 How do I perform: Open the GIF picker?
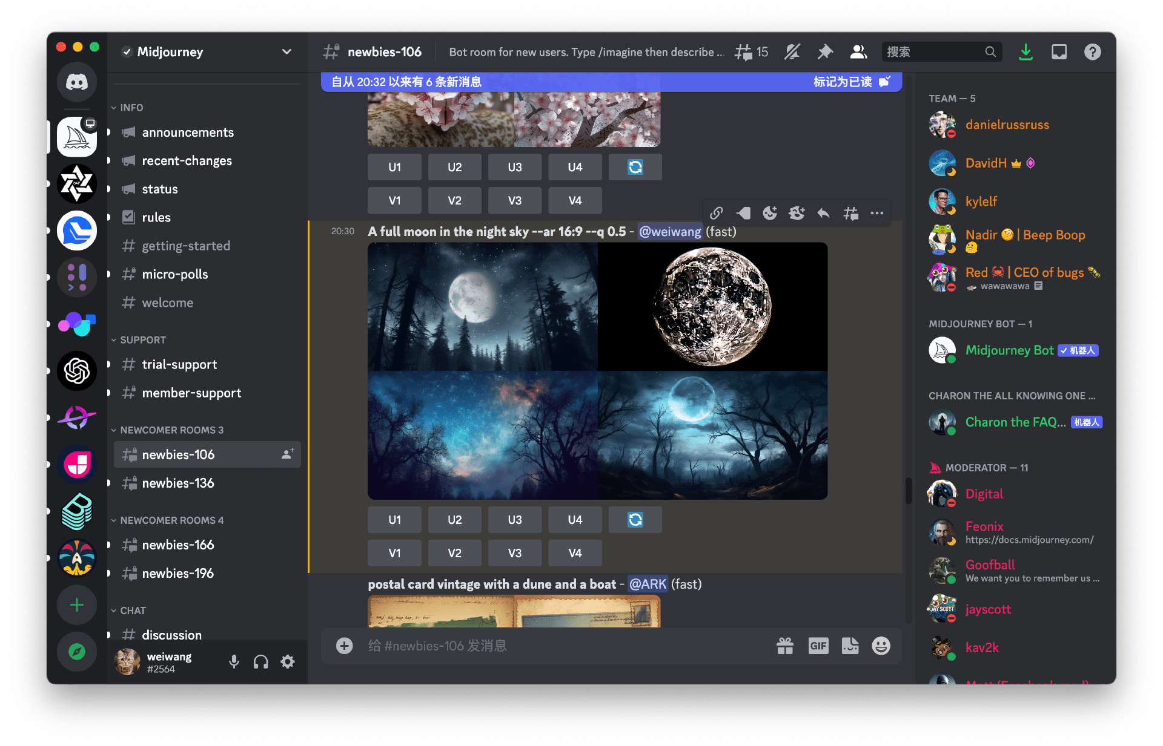(x=818, y=646)
